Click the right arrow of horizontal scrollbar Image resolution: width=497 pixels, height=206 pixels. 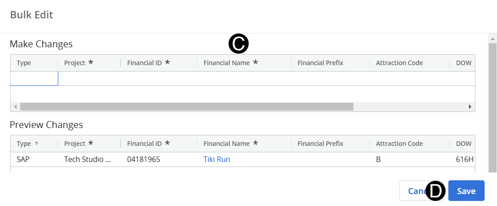[x=470, y=106]
